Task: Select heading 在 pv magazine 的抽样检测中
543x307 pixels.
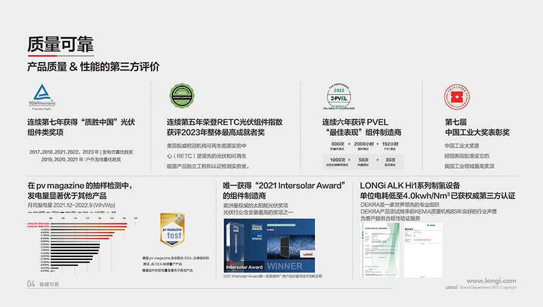Action: pos(80,185)
